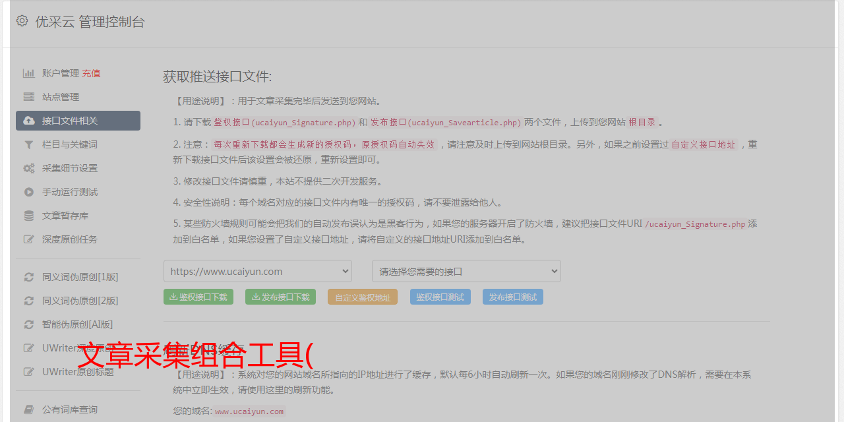This screenshot has width=844, height=422.
Task: Click the orange 自定义鉴权地址 button
Action: tap(362, 297)
